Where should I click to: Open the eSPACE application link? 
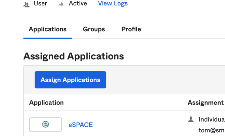[81, 125]
